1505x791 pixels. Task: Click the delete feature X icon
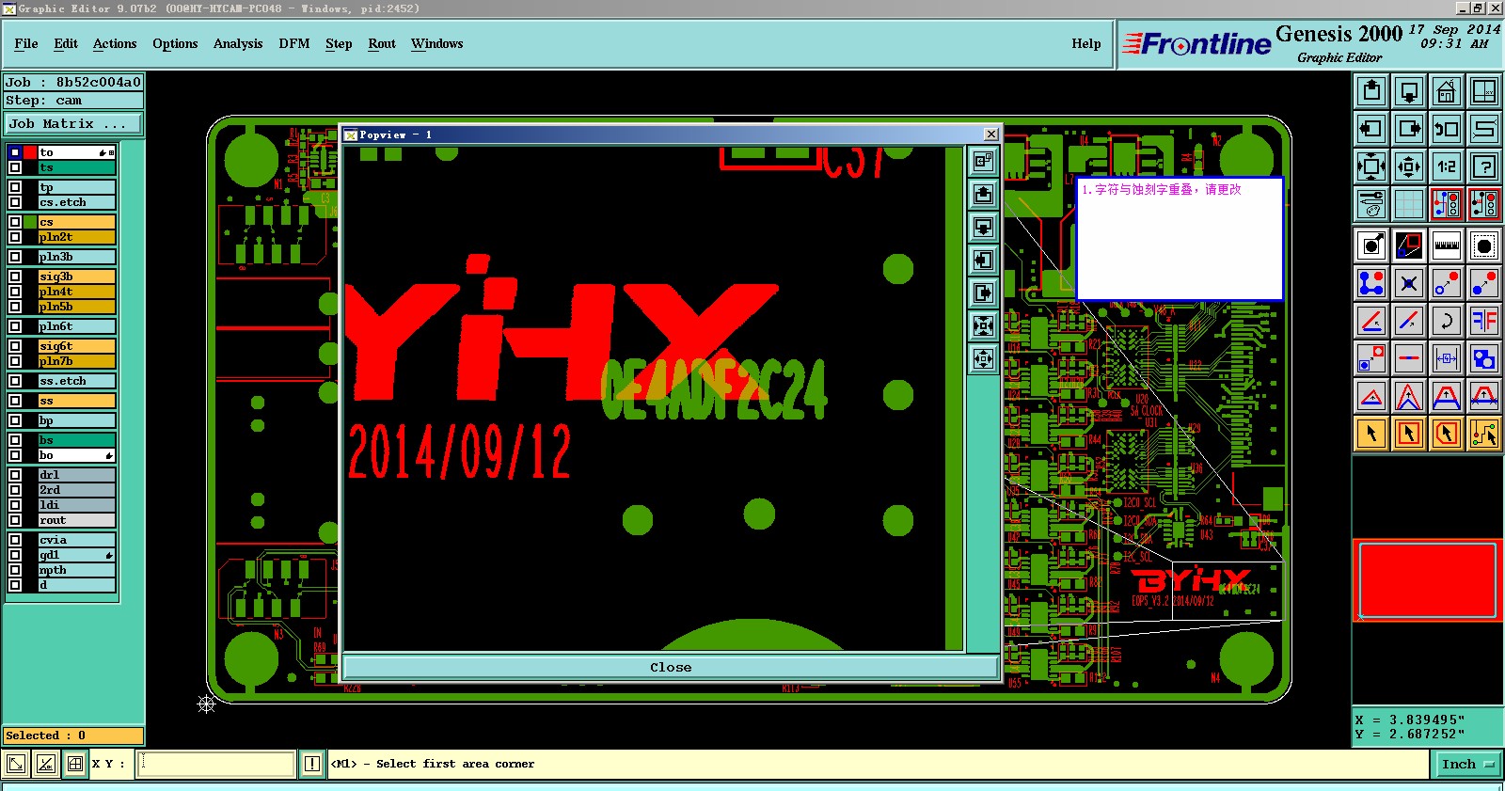tap(1409, 283)
